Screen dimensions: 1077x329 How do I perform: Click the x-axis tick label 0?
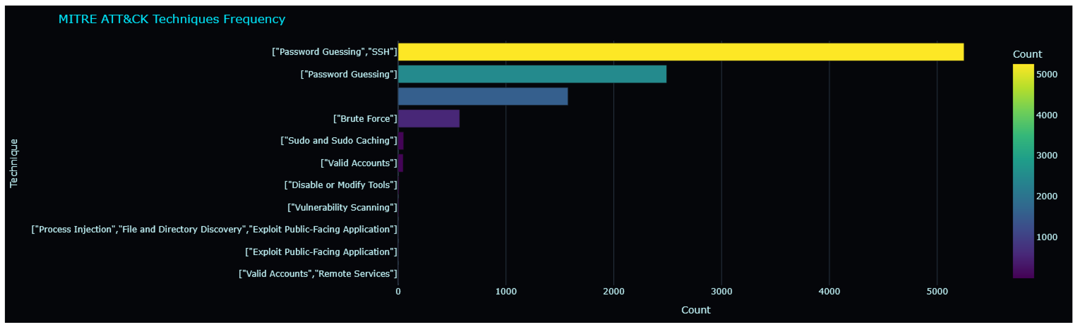(398, 292)
